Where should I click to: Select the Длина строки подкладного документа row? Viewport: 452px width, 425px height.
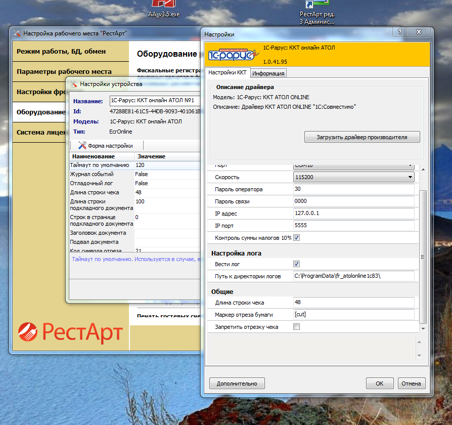point(135,205)
